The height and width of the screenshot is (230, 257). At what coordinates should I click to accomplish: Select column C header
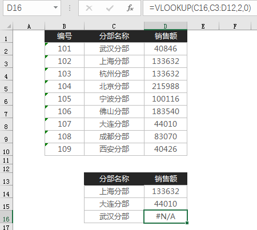pos(114,26)
